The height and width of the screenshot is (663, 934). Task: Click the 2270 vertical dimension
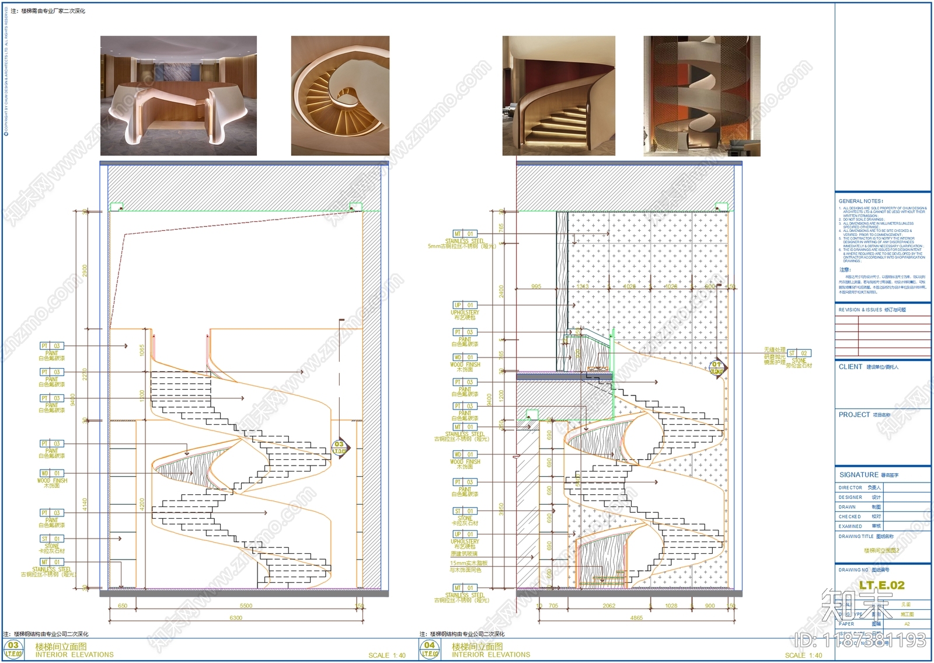[85, 374]
